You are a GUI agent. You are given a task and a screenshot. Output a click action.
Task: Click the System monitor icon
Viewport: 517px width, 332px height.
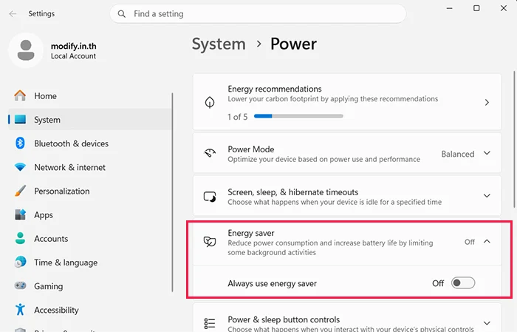(x=20, y=120)
